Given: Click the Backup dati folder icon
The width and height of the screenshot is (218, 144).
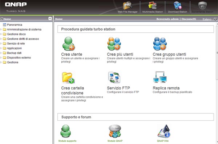Looking at the screenshot, I should pos(4,53).
